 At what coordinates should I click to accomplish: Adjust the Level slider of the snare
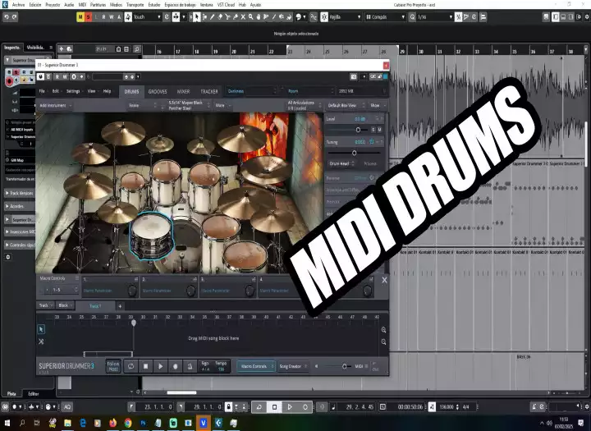(x=358, y=130)
